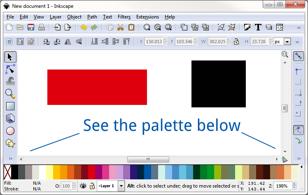Screen dimensions: 308x195
Task: Click the Import icon
Action: tap(57, 27)
